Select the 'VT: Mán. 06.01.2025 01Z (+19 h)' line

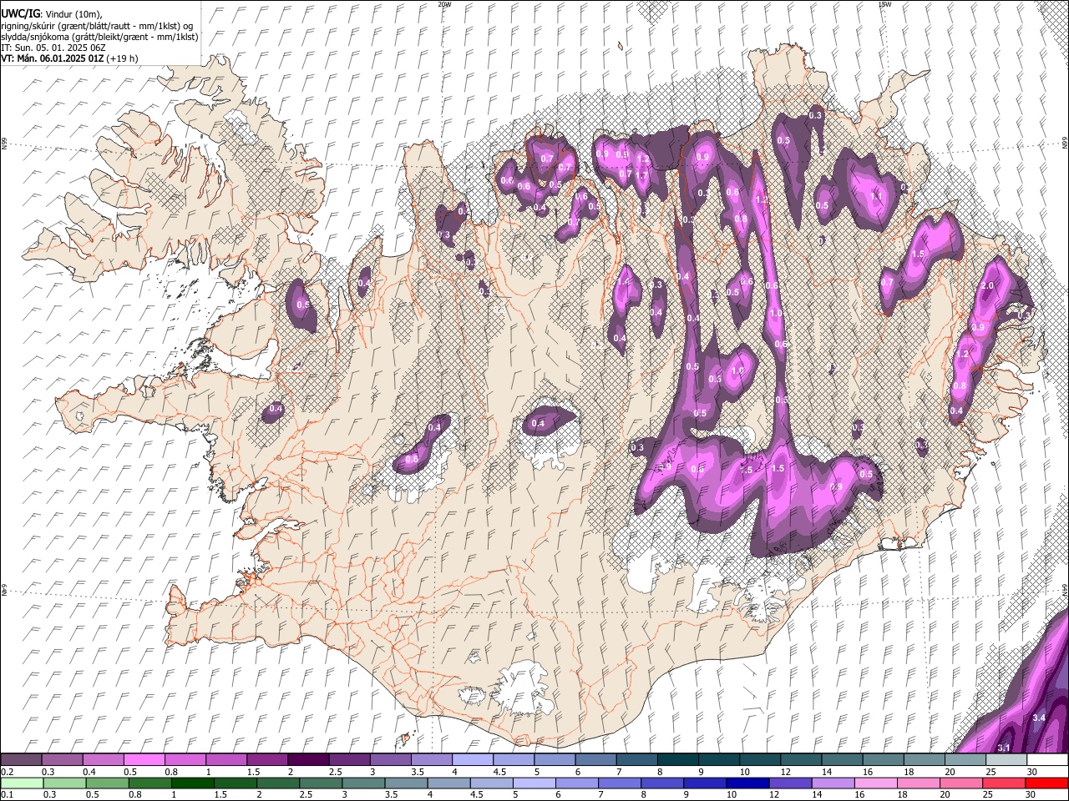(x=69, y=58)
